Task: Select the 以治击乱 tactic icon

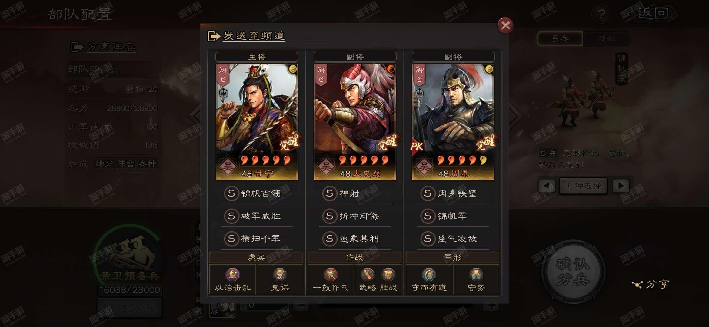Action: (x=232, y=275)
